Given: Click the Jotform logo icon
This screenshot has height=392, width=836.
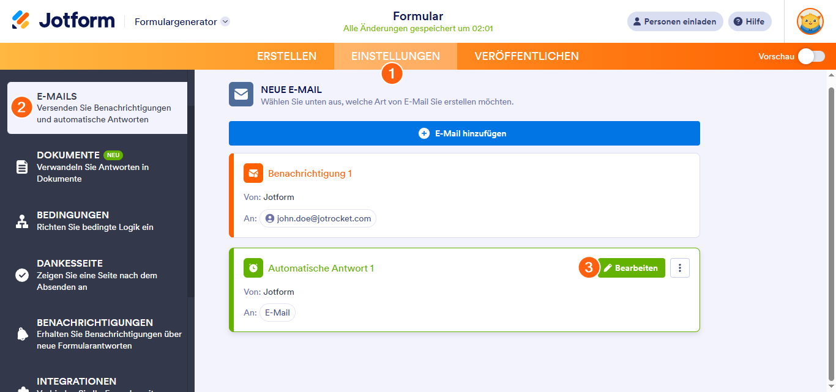Looking at the screenshot, I should [21, 20].
